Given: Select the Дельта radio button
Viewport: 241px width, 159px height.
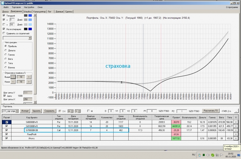Looking at the screenshot, I should pyautogui.click(x=6, y=50).
